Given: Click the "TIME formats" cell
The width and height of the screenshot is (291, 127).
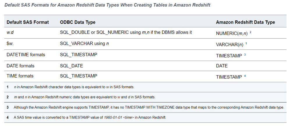Looking at the screenshot, I should click(20, 76).
